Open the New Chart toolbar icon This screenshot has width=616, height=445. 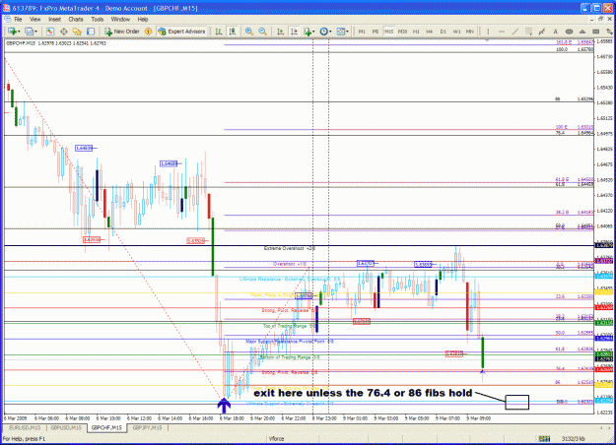pos(12,32)
